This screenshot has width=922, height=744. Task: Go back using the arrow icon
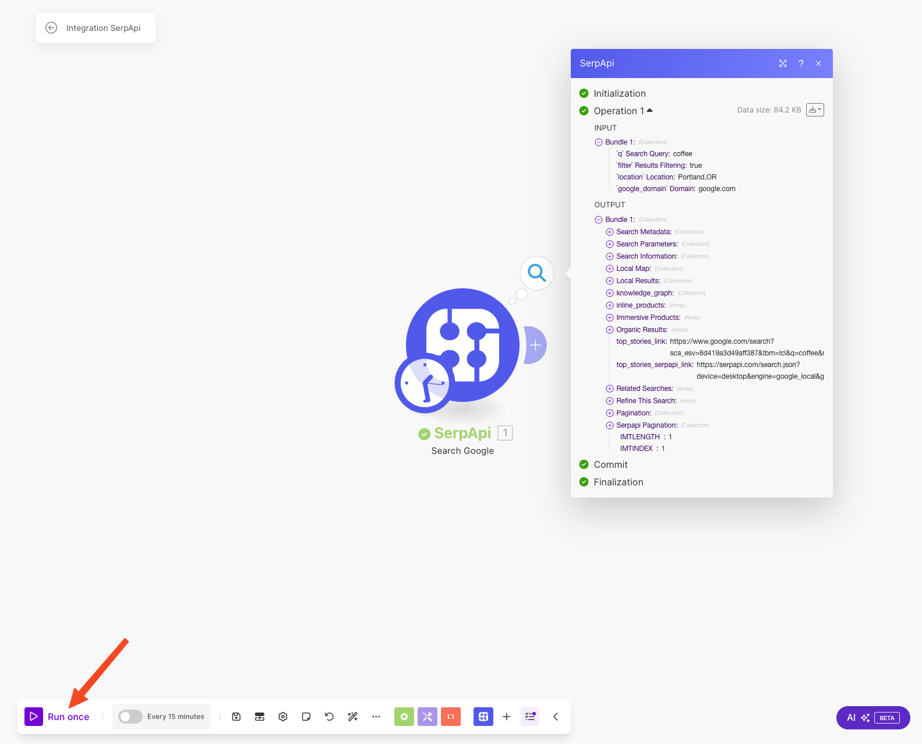coord(51,28)
